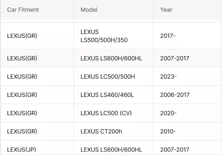Click the 2010- year cell
This screenshot has height=155, width=222.
[168, 132]
